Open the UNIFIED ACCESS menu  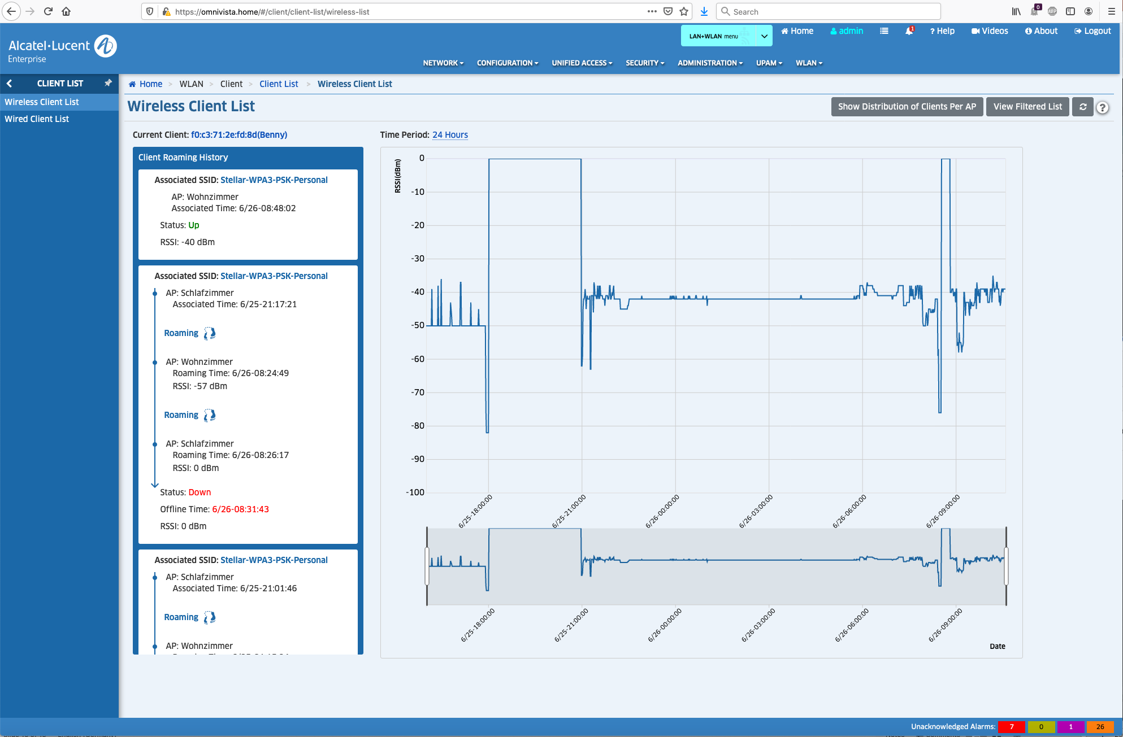click(x=582, y=63)
